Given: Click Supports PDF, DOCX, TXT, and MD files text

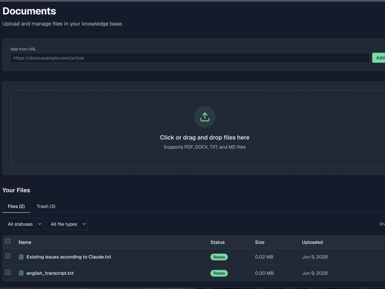Looking at the screenshot, I should click(x=204, y=147).
